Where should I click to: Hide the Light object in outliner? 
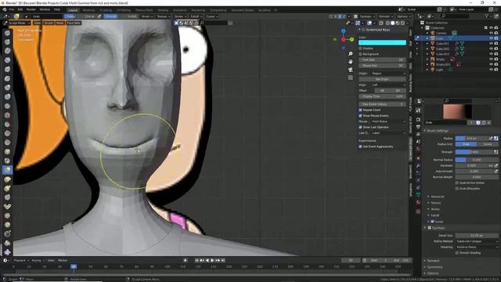point(491,70)
